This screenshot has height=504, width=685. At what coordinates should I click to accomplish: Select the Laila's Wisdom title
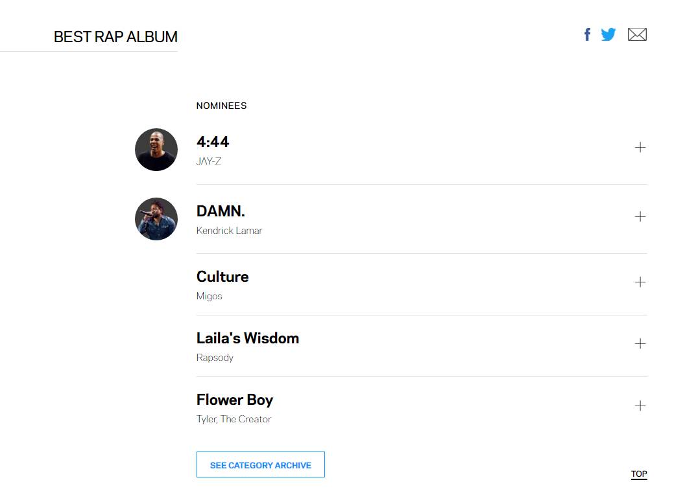[x=248, y=338]
